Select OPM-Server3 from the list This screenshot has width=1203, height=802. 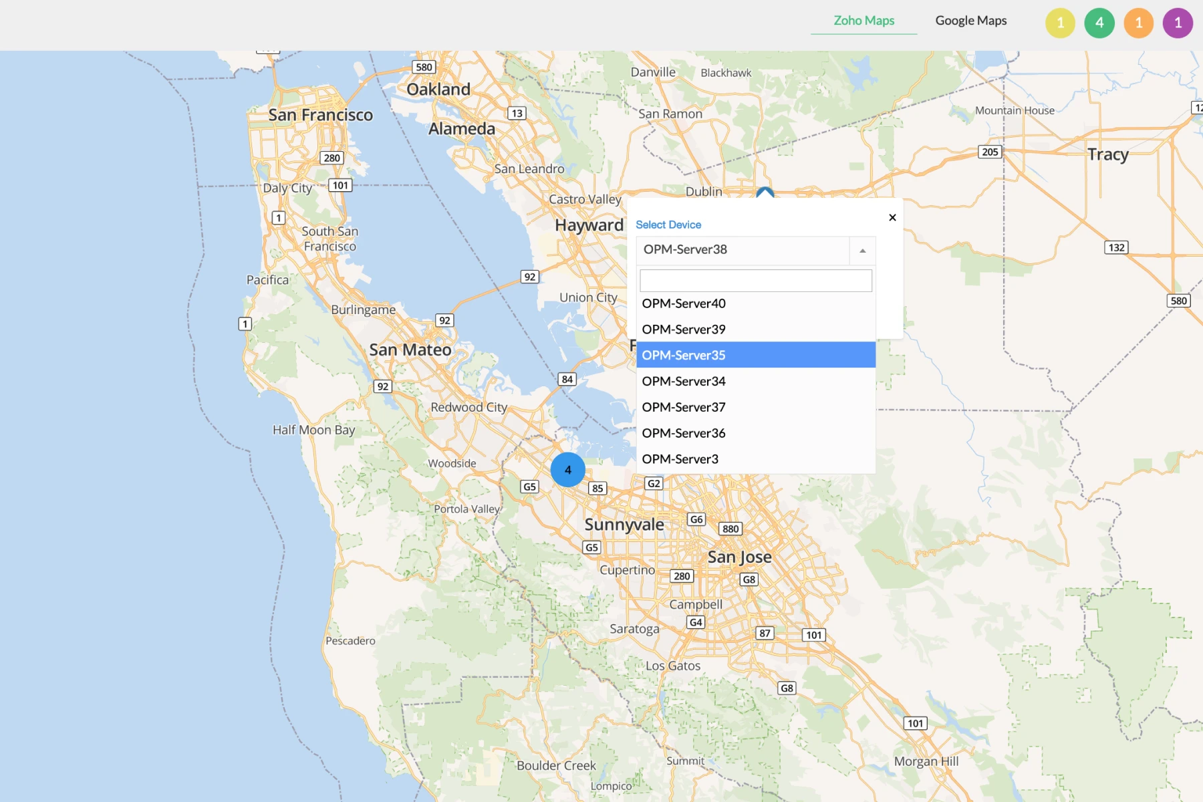pyautogui.click(x=756, y=459)
